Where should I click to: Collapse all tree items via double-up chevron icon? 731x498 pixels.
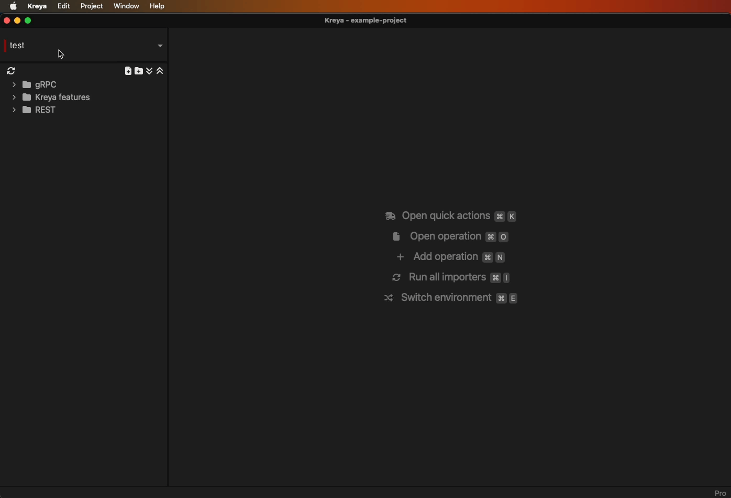pos(160,71)
